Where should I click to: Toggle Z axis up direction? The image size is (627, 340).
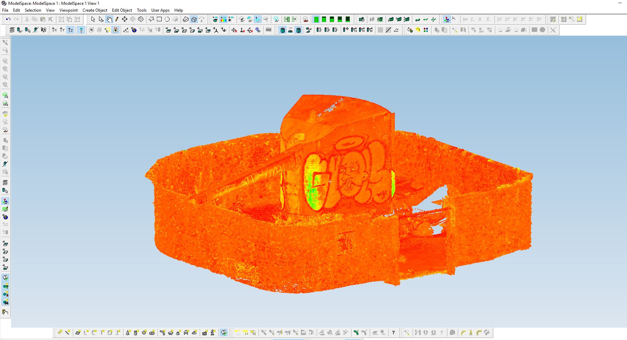(71, 30)
